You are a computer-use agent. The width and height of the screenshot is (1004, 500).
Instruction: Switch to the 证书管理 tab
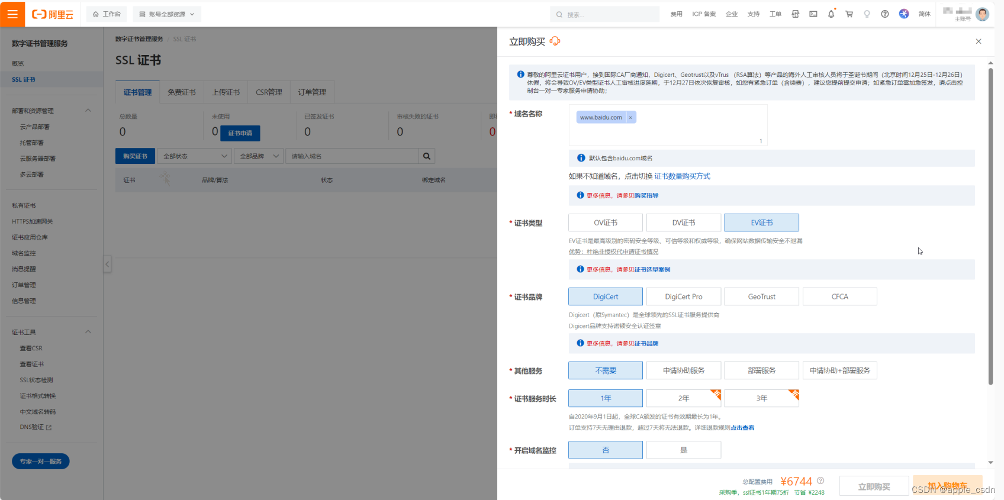coord(137,92)
